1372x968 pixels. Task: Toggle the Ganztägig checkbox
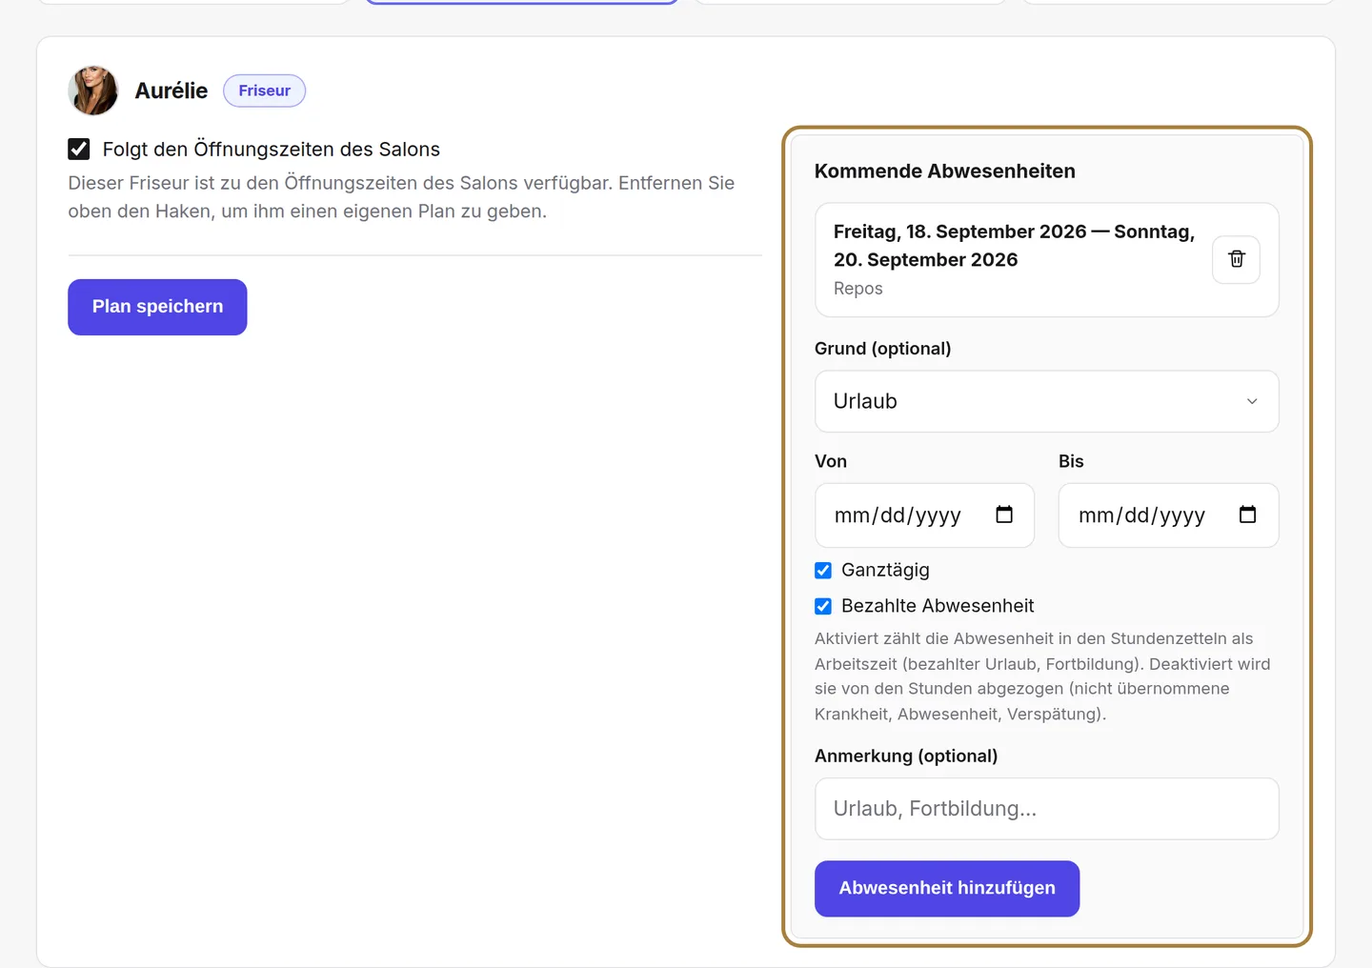pyautogui.click(x=823, y=570)
